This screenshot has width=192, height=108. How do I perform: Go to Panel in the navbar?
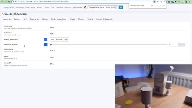[x=27, y=7]
